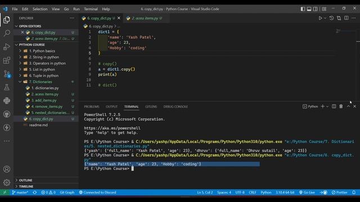
Task: Open 4. remove_items.py in explorer
Action: [x=47, y=107]
